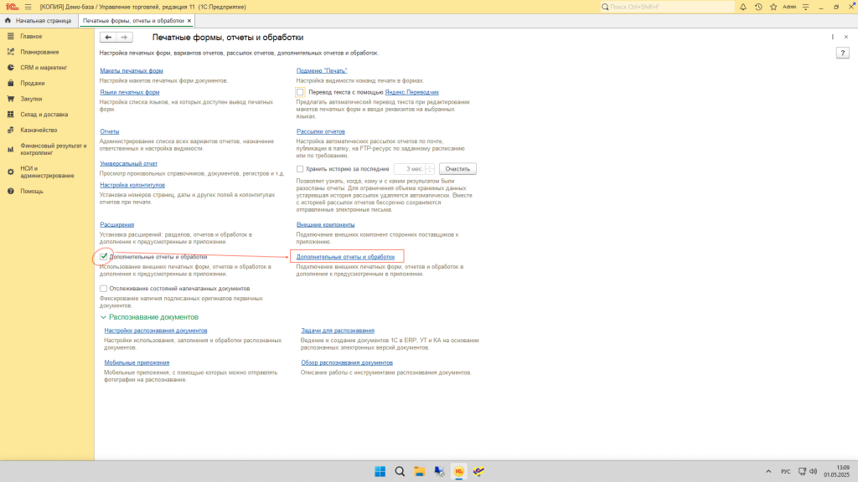Open form help question-mark button
Viewport: 858px width, 482px height.
click(x=843, y=53)
